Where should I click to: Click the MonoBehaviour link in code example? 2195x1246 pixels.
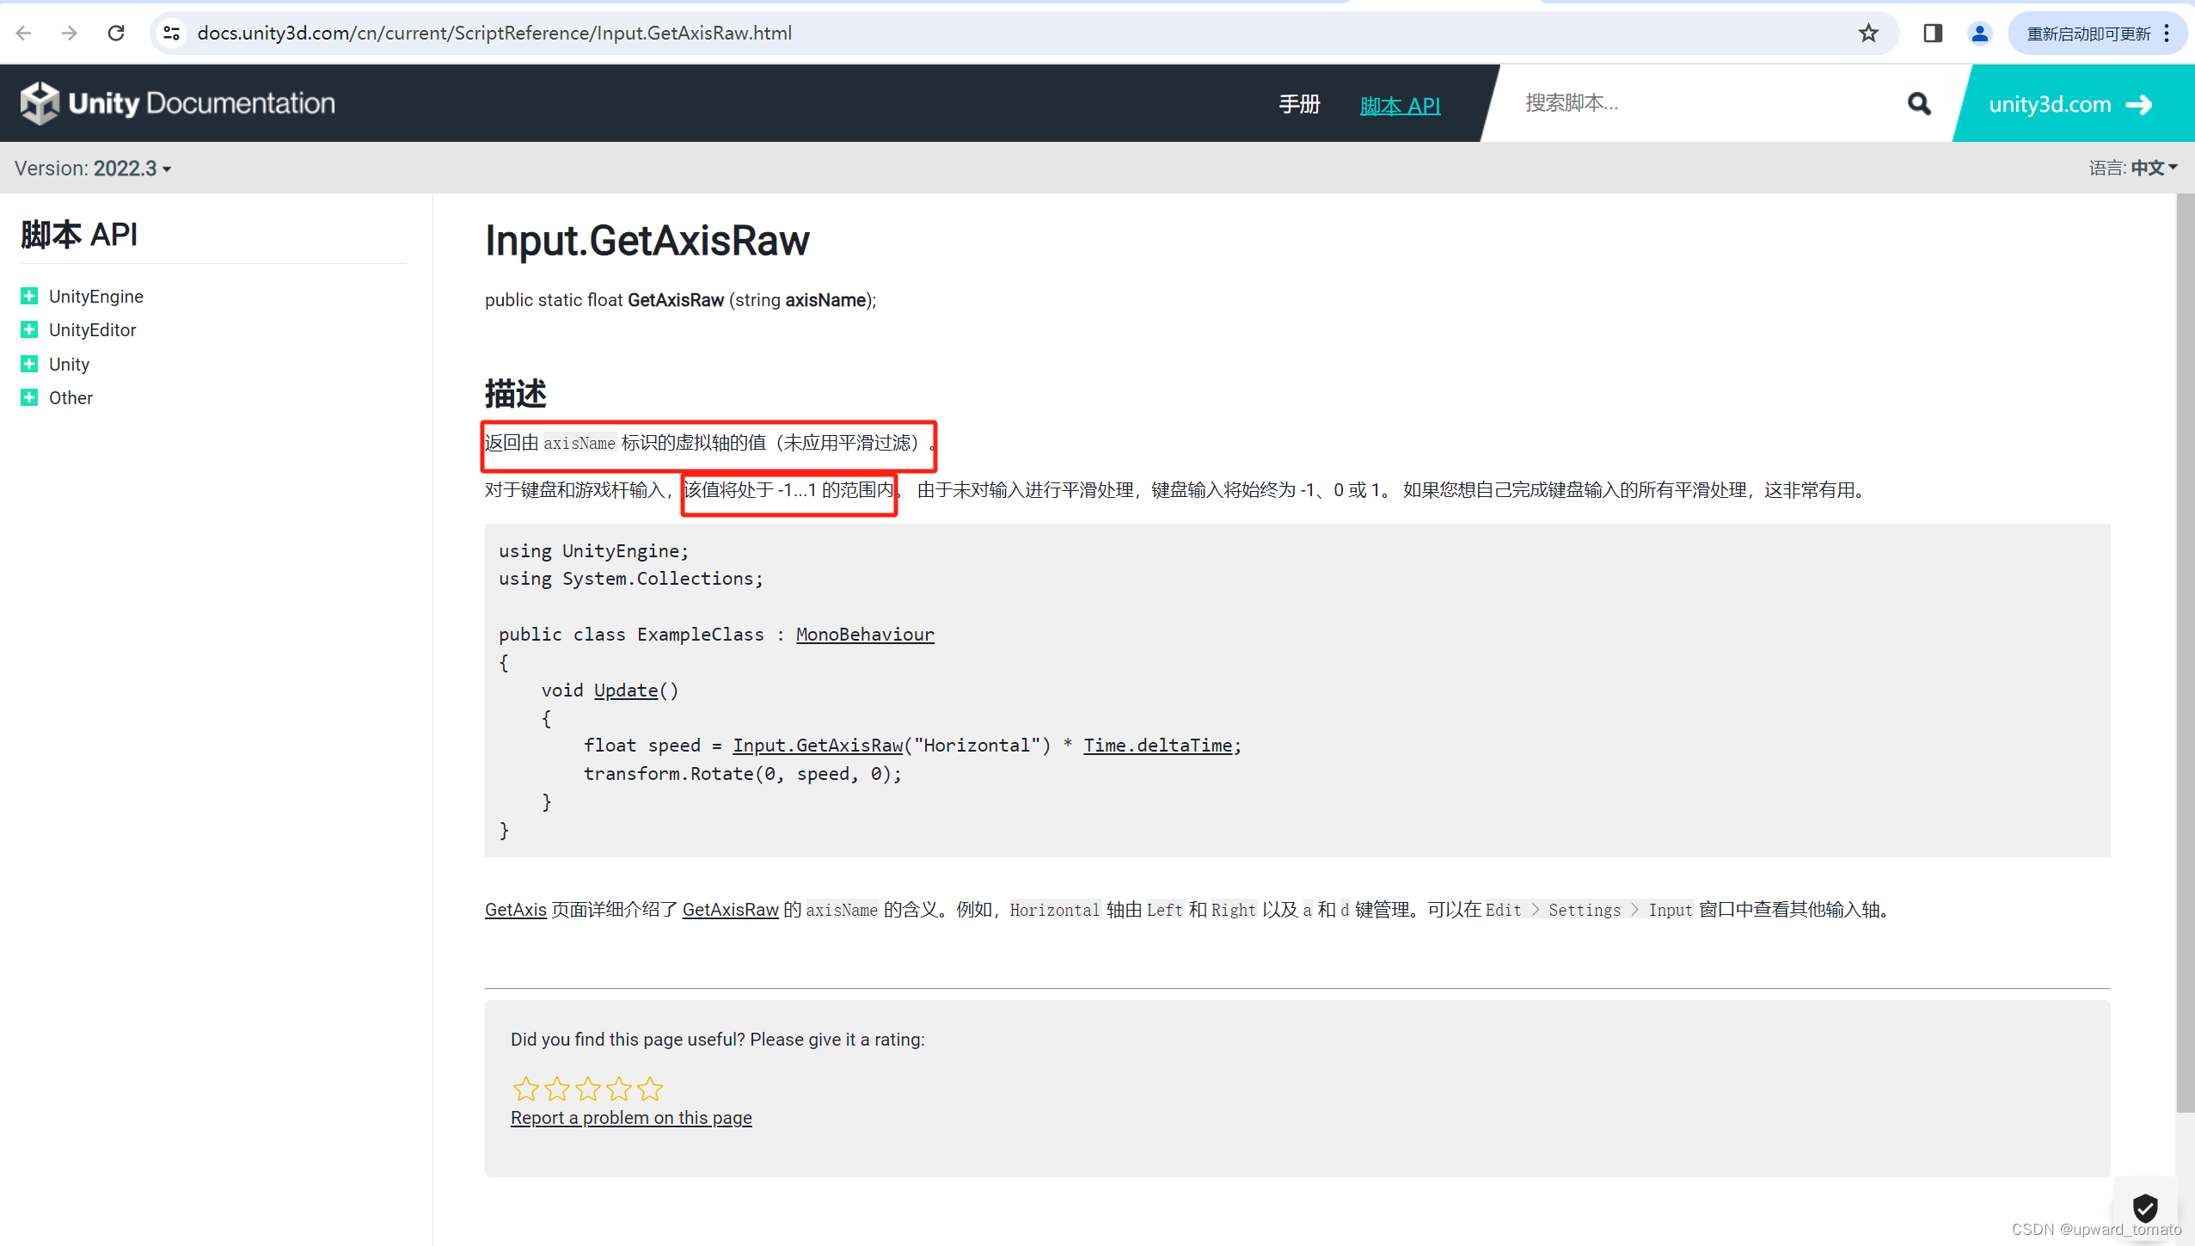tap(864, 634)
